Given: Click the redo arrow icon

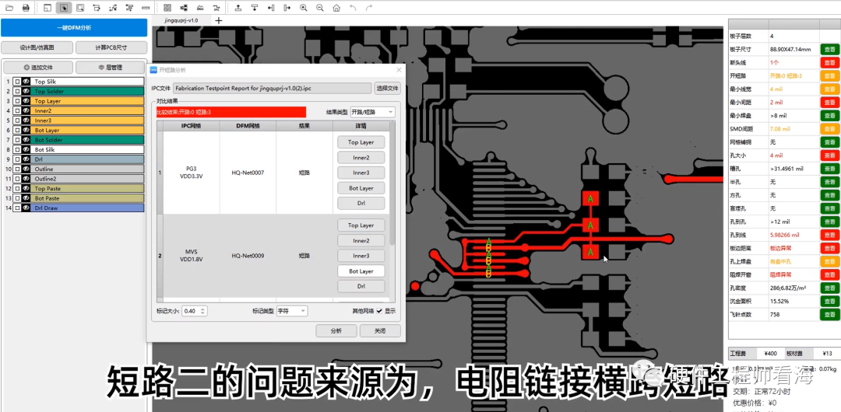Looking at the screenshot, I should [x=369, y=8].
